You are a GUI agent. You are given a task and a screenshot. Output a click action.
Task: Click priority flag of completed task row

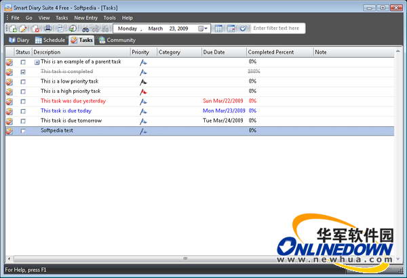pos(143,72)
